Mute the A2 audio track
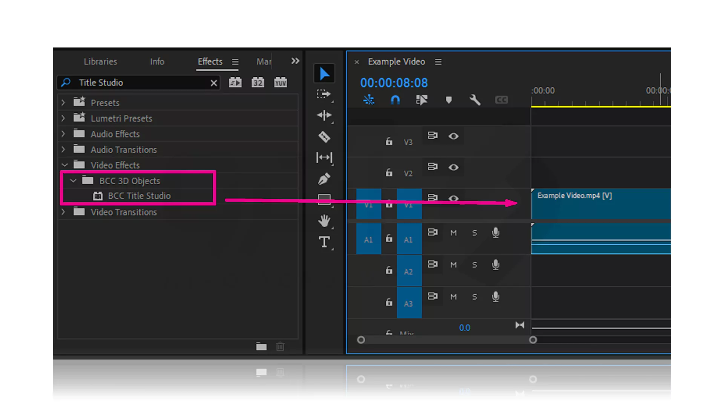The height and width of the screenshot is (407, 724). pos(454,265)
